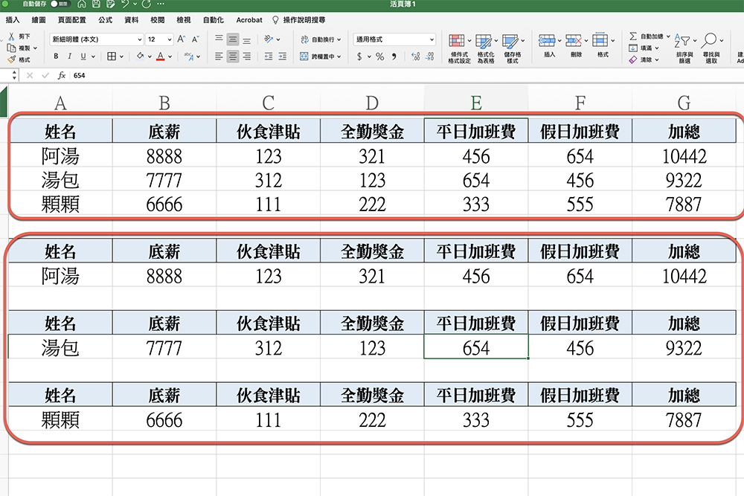Image resolution: width=744 pixels, height=496 pixels.
Task: Open Conditional Formatting (條件式格式設定)
Action: coord(456,42)
